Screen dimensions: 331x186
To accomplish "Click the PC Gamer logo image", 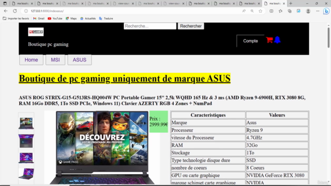I will pyautogui.click(x=36, y=32).
